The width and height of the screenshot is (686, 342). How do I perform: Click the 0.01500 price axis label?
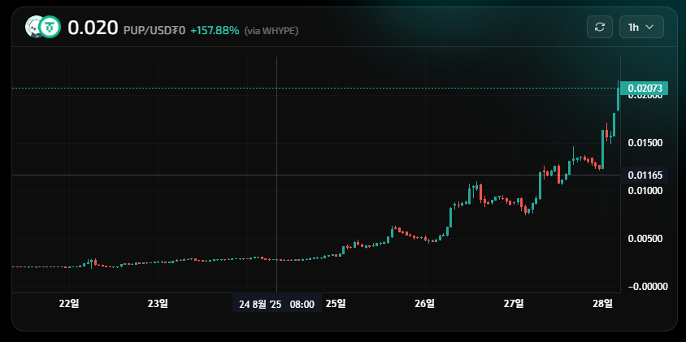[645, 143]
